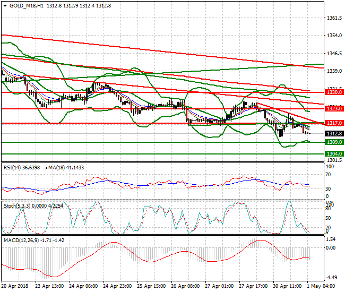Click the 1301.5 price scale value
This screenshot has width=345, height=292.
(x=334, y=160)
